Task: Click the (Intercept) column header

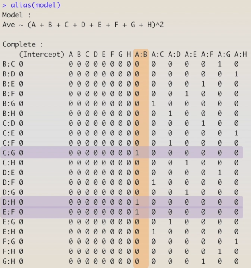Action: (42, 54)
